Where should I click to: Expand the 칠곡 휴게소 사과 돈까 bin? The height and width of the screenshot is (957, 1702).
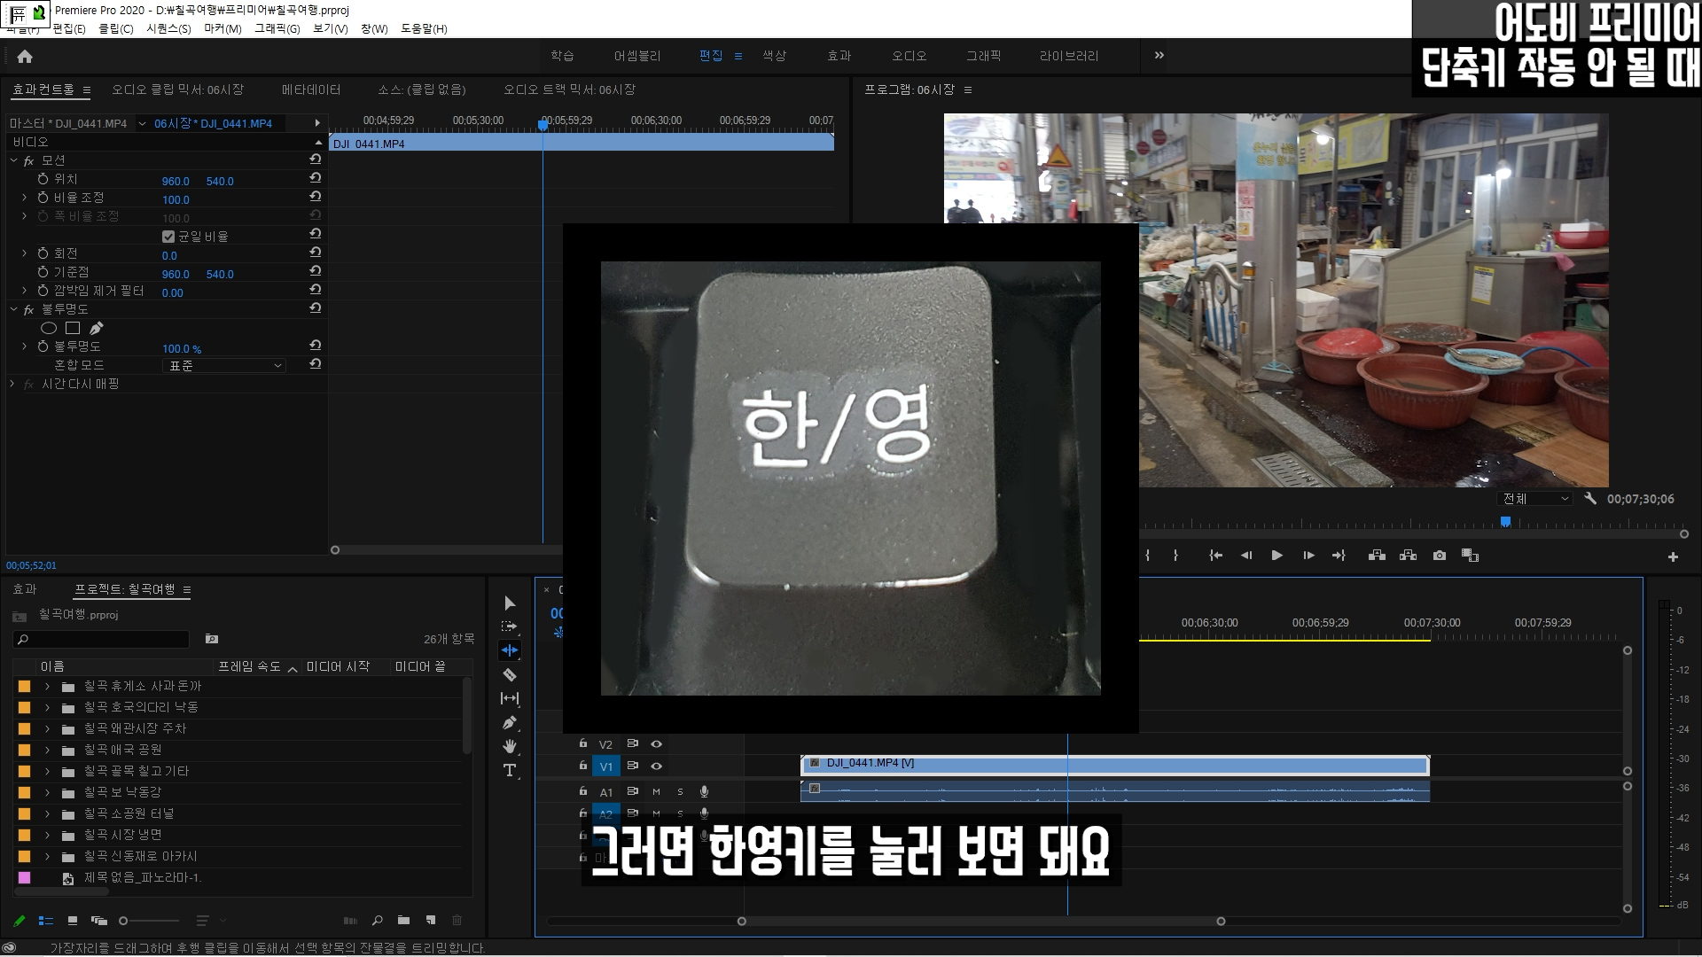pos(47,686)
